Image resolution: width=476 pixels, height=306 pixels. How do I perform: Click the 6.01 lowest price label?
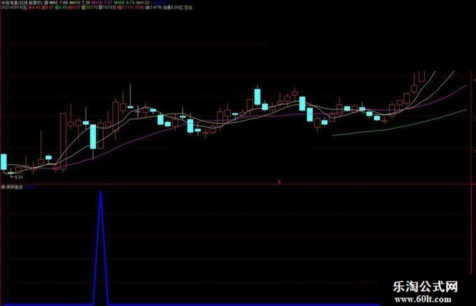19,177
